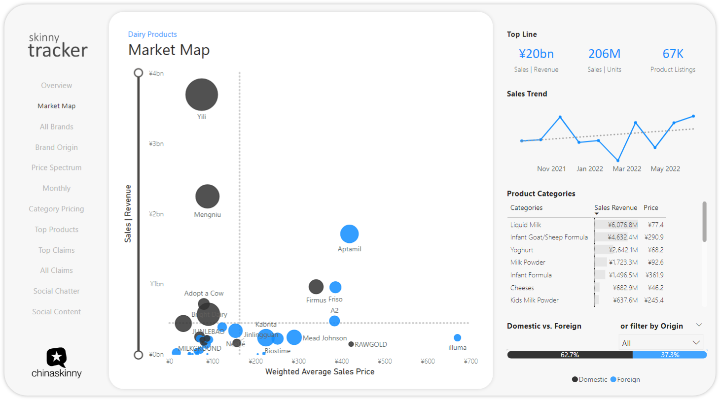Select the Aptamil bubble
The image size is (720, 400).
(x=349, y=234)
